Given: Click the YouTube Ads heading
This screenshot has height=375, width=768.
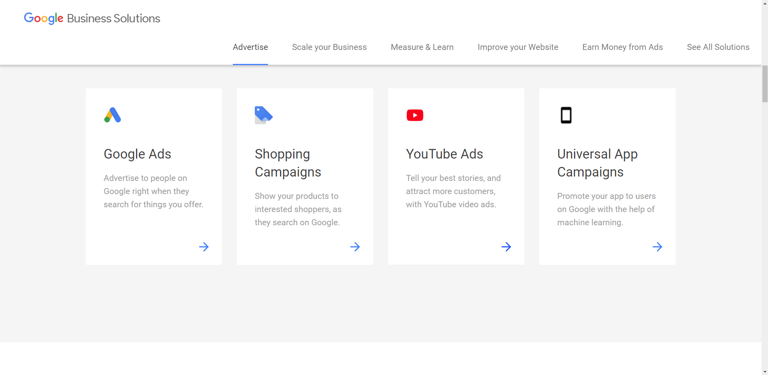Looking at the screenshot, I should click(x=444, y=154).
